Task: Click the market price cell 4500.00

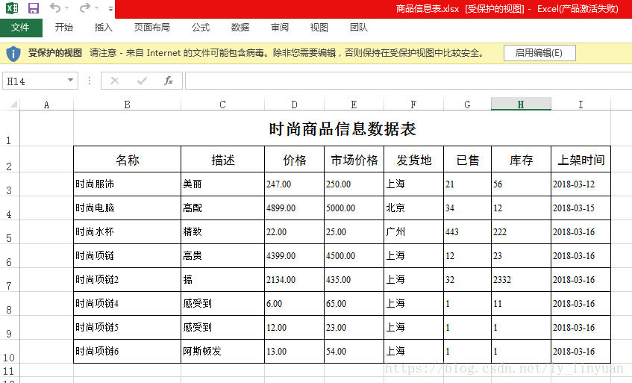Action: coord(354,255)
